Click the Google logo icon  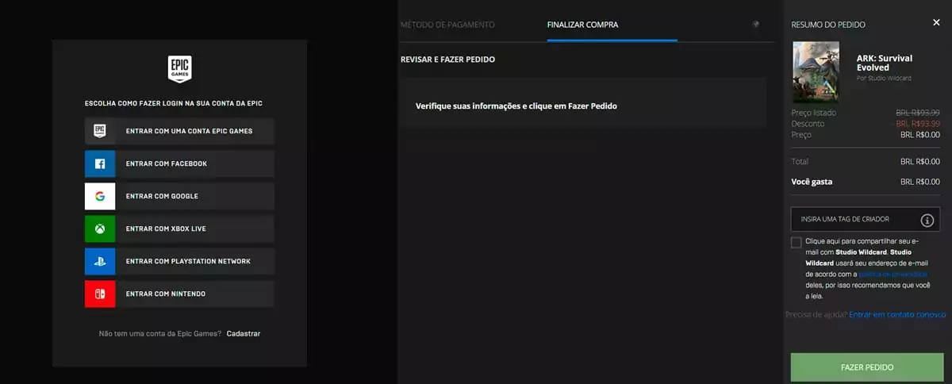pos(100,196)
